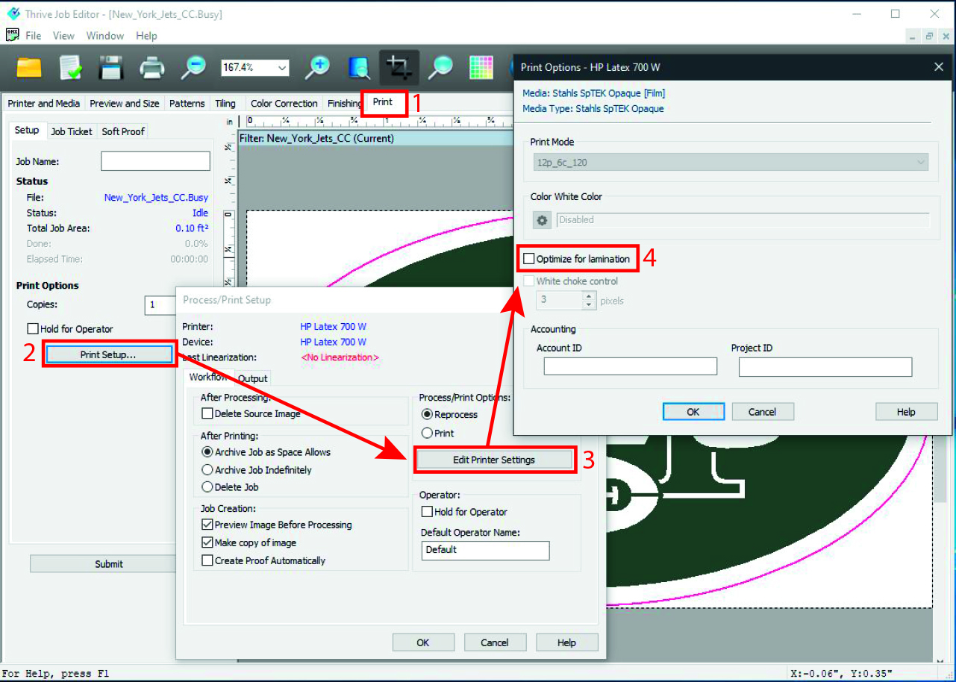Click the Print Setup... button

[109, 354]
